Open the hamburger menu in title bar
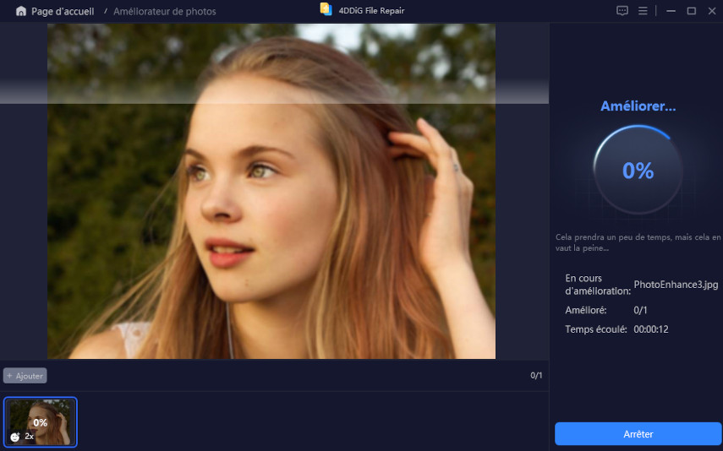The width and height of the screenshot is (723, 451). pyautogui.click(x=643, y=11)
